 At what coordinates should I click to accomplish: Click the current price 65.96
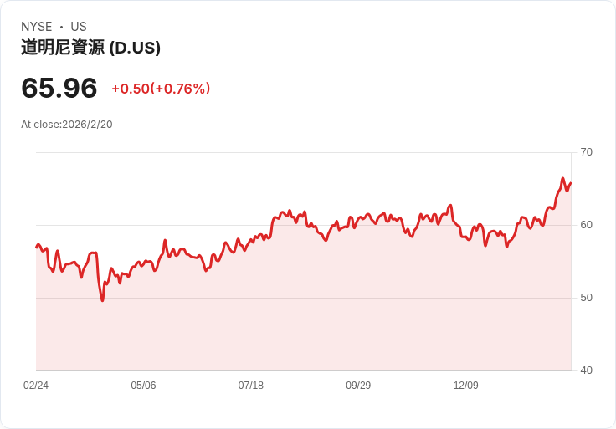tap(59, 88)
